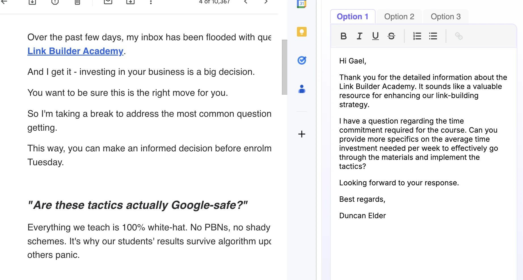The image size is (523, 280).
Task: Toggle italic formatting in the reply editor
Action: [359, 36]
